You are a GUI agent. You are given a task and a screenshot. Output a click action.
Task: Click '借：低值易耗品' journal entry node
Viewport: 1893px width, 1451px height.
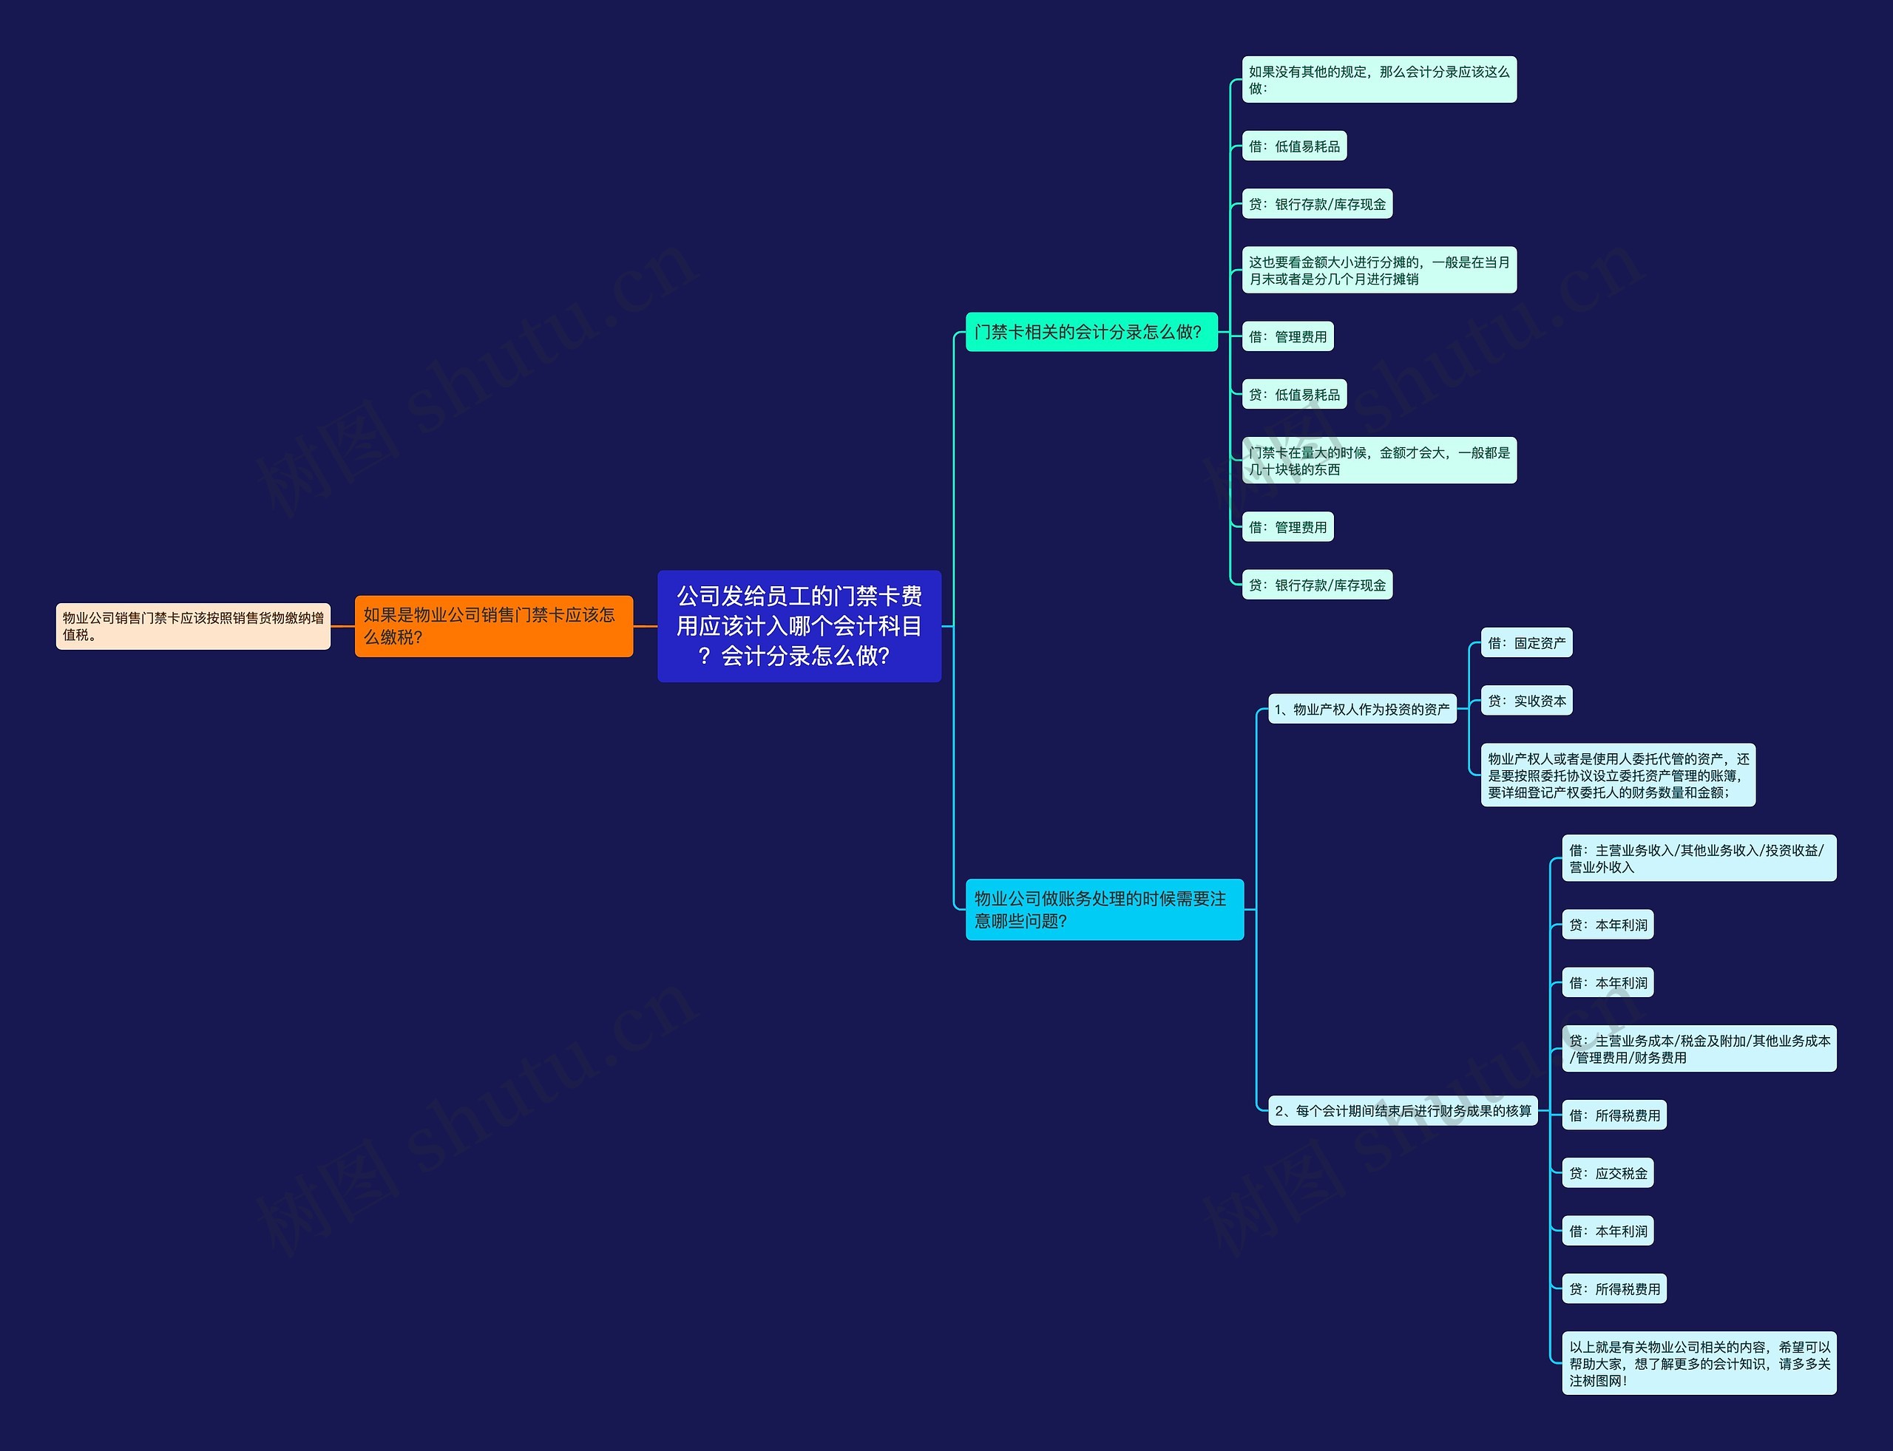click(1297, 148)
